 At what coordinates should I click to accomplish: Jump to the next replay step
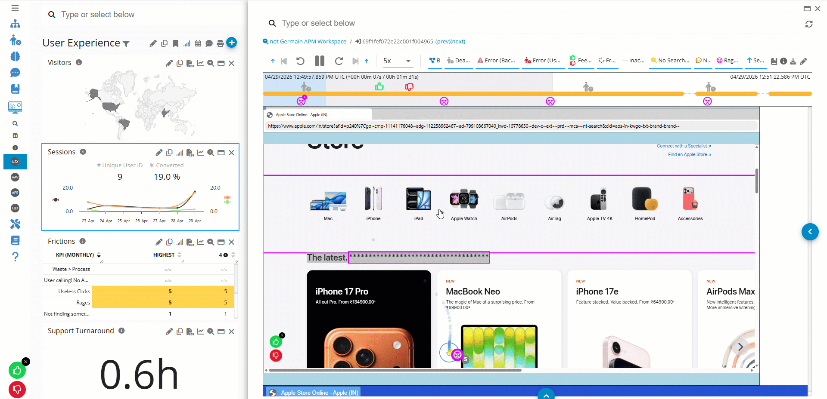355,61
